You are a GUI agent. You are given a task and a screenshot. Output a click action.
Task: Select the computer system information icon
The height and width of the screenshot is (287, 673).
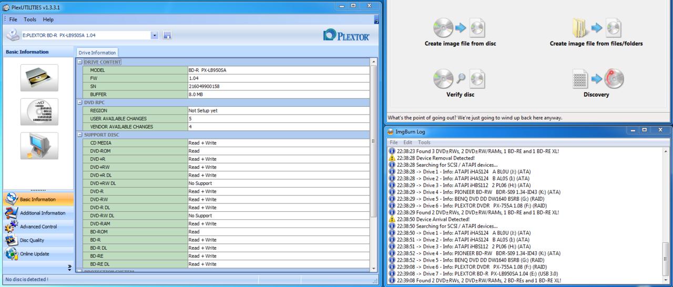(x=39, y=146)
